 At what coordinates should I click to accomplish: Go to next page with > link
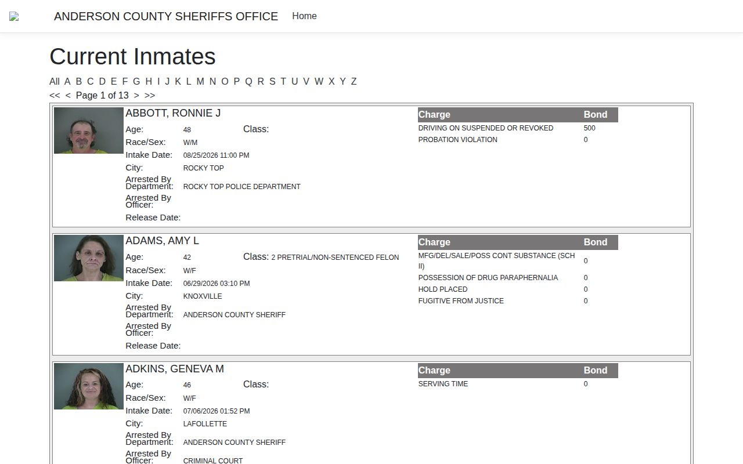pyautogui.click(x=136, y=95)
